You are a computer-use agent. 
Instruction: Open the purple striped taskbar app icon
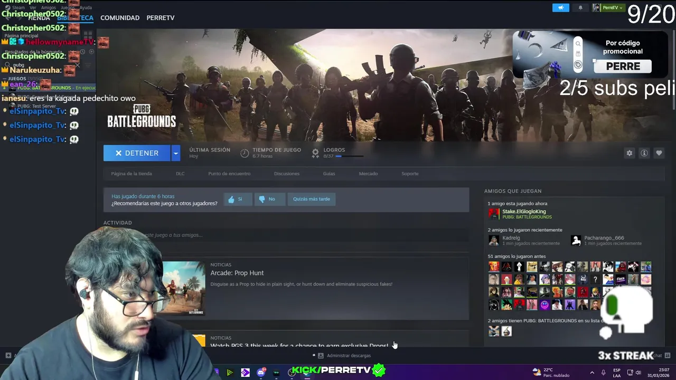tap(245, 373)
